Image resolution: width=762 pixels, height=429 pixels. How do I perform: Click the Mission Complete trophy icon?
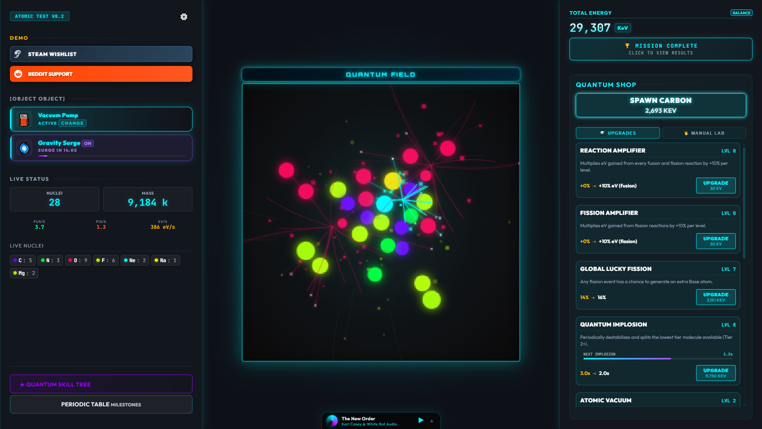tap(627, 46)
